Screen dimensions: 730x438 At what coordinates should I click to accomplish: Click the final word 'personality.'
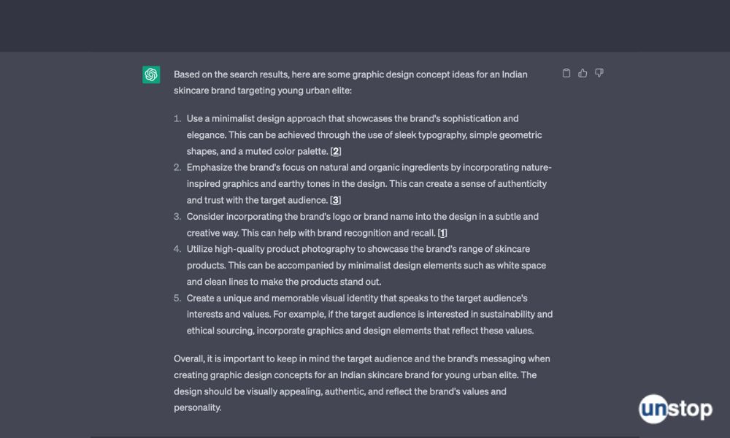[197, 408]
